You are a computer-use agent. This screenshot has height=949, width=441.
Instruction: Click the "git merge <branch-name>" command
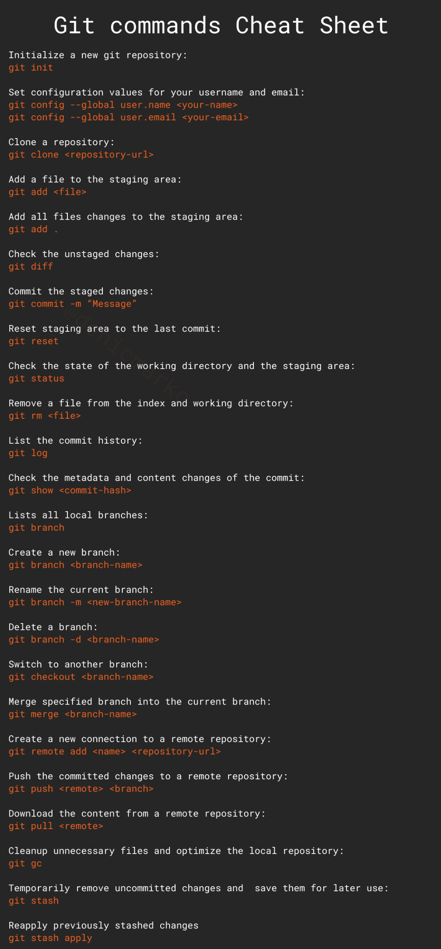73,714
